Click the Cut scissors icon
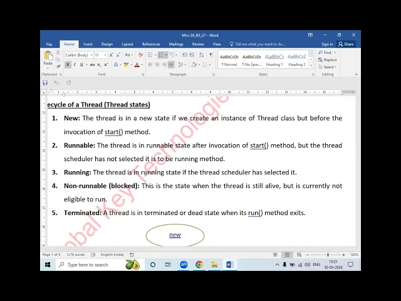Image resolution: width=401 pixels, height=301 pixels. tap(58, 53)
